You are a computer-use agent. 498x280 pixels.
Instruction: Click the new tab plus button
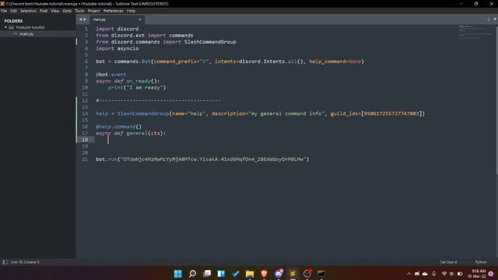[x=489, y=19]
